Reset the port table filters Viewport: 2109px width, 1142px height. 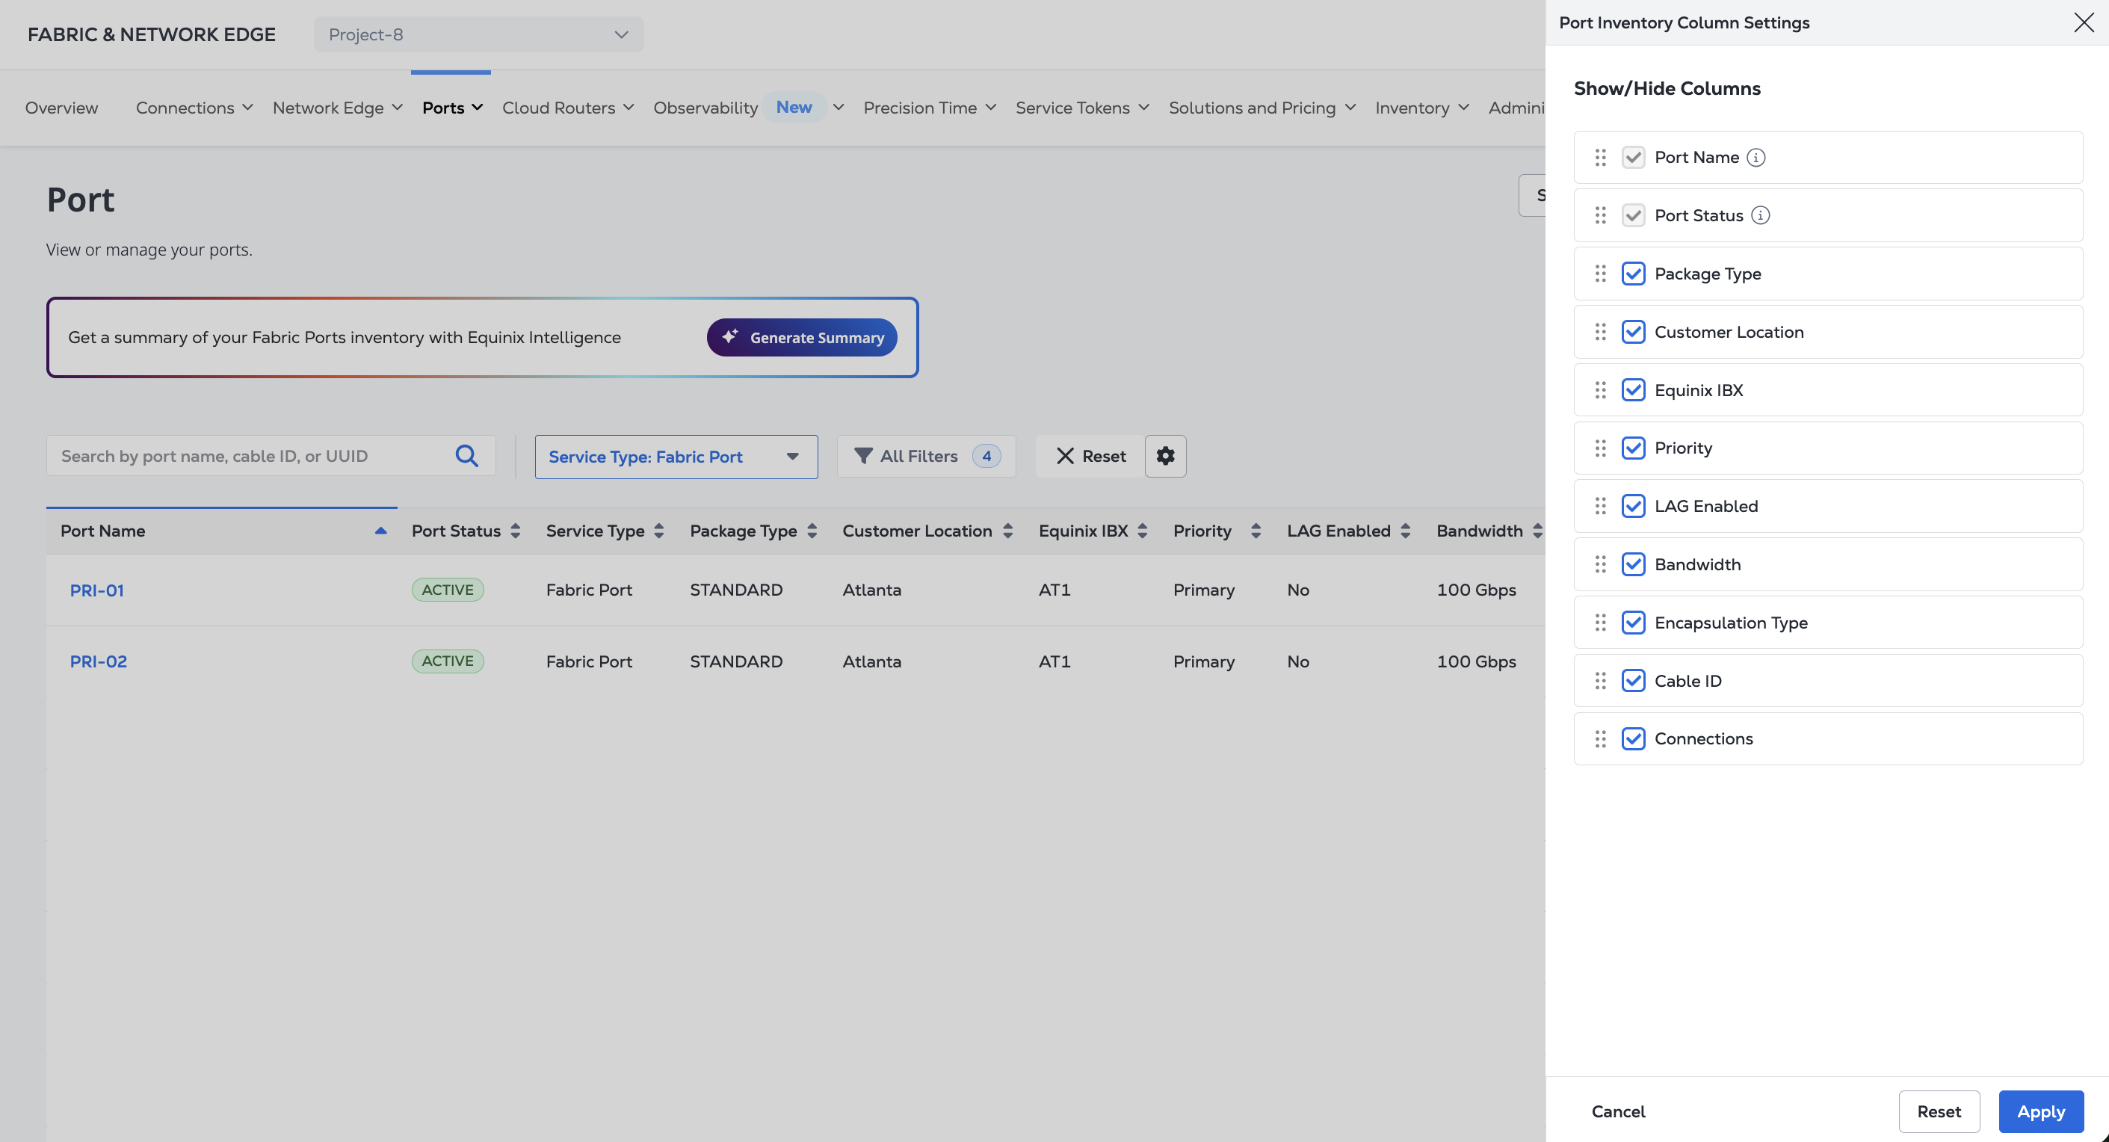point(1090,456)
